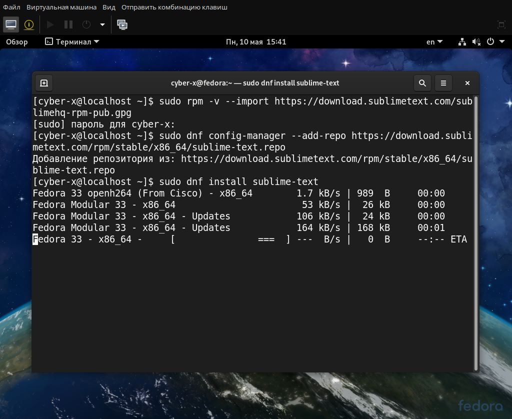Click the VM shutdown power icon
Viewport: 512px width, 419px height.
coord(86,24)
